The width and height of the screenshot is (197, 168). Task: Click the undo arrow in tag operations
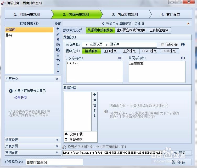[x=58, y=60]
